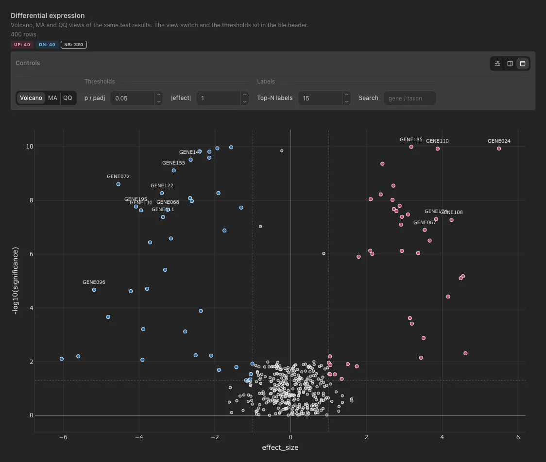Screen dimensions: 546x462
Task: Decrease the Top-N labels count
Action: click(346, 101)
